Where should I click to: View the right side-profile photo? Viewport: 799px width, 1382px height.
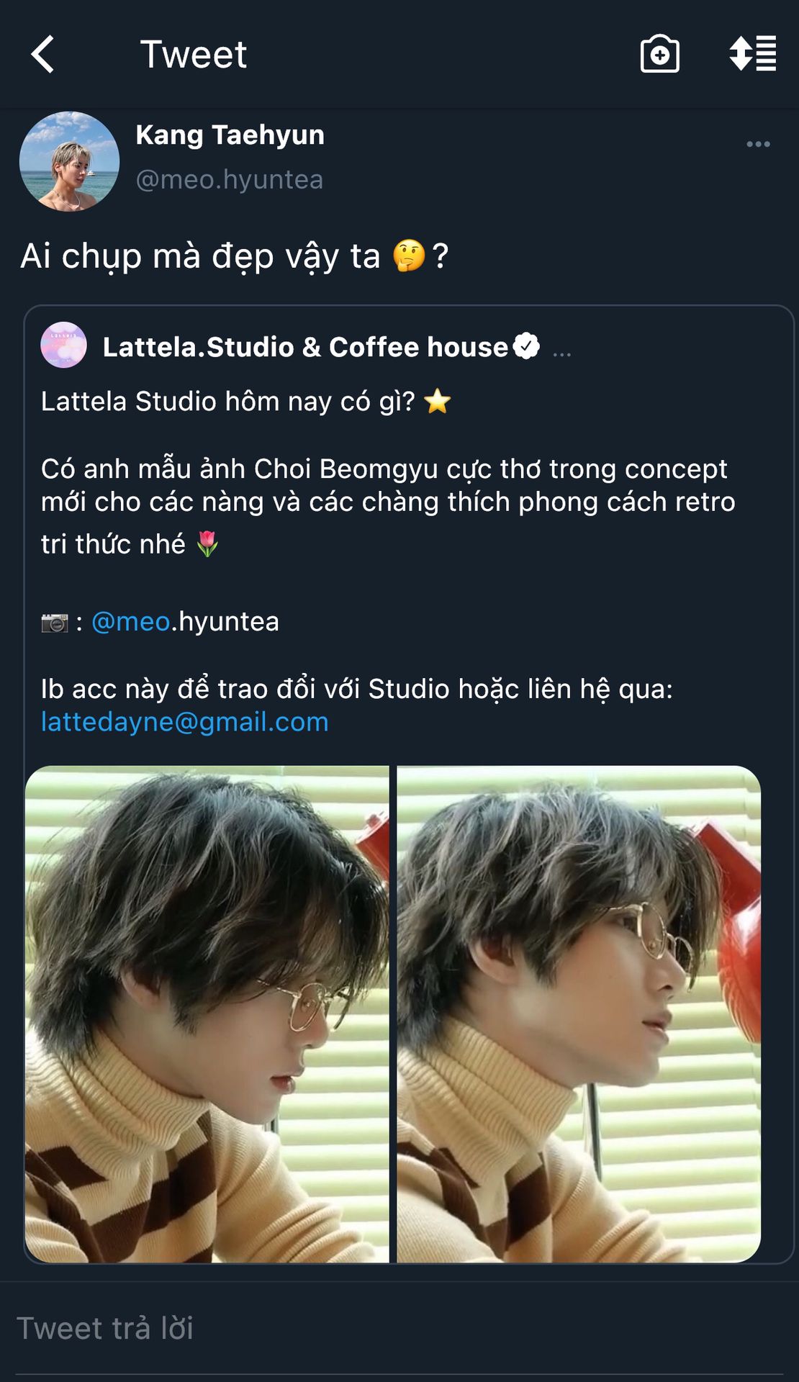tap(579, 1013)
